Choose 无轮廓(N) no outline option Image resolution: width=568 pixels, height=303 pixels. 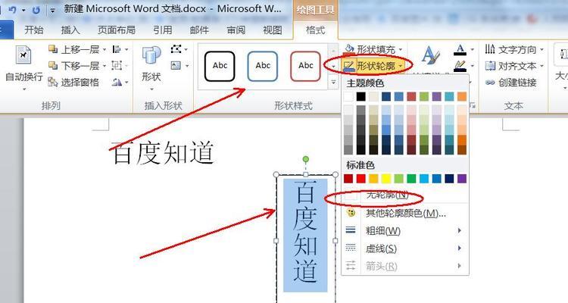tap(405, 195)
